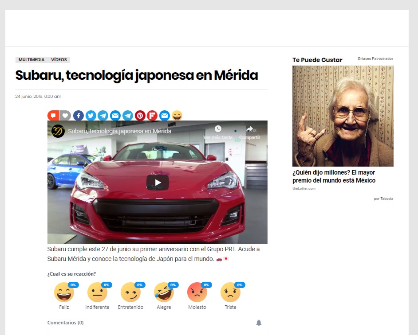This screenshot has width=418, height=335.
Task: Choose the Molesto angry reaction
Action: [x=197, y=292]
